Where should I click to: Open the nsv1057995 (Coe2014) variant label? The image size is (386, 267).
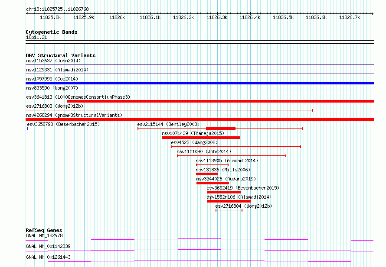tap(52, 79)
